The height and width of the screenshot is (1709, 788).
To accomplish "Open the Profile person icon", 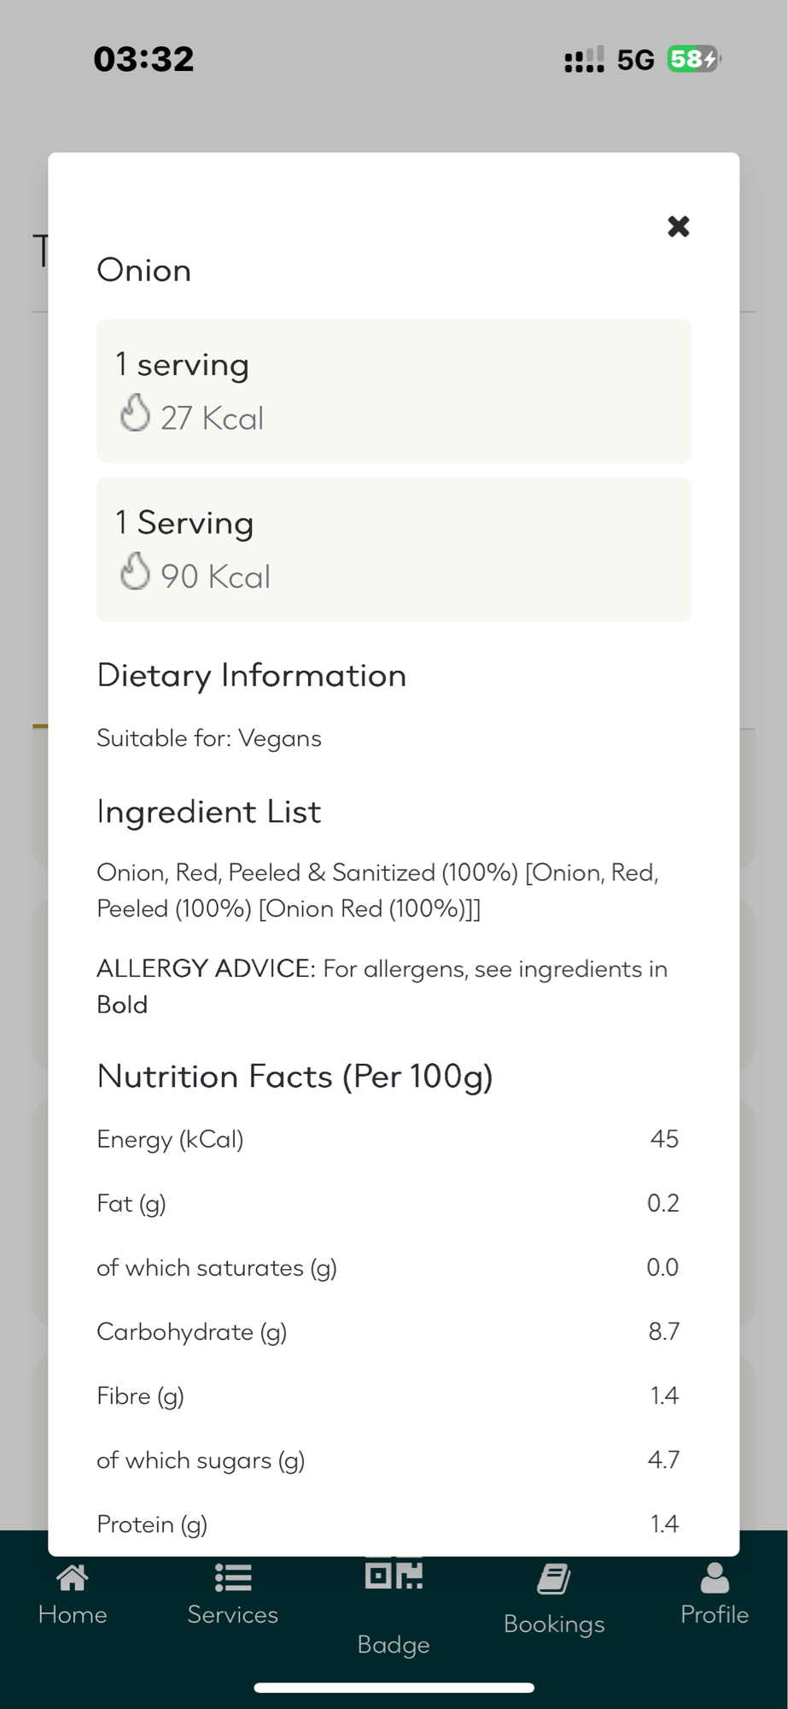I will [715, 1577].
